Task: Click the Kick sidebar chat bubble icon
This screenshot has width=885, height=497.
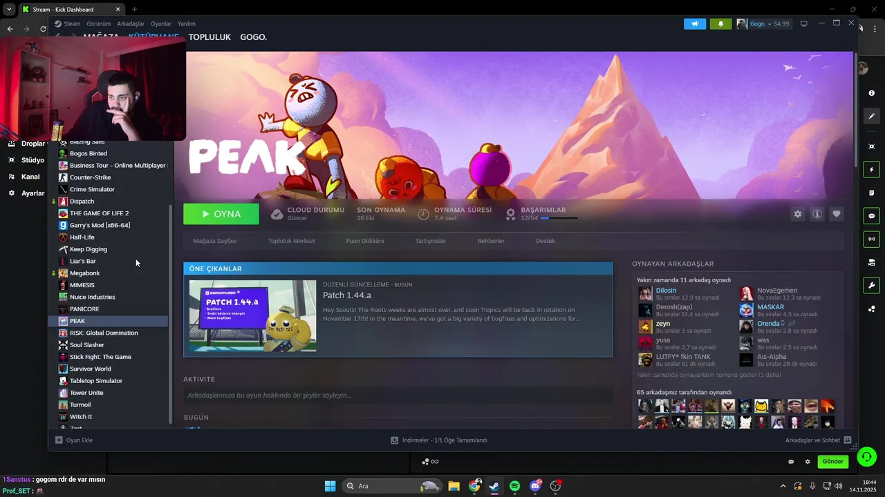Action: point(872,216)
